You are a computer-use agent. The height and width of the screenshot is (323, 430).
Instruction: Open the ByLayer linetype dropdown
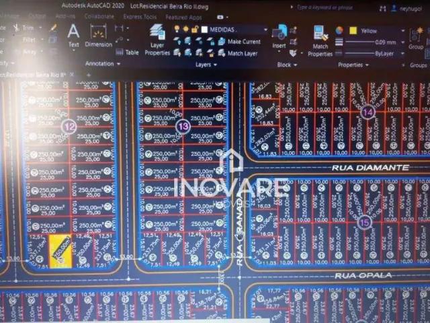coord(403,54)
